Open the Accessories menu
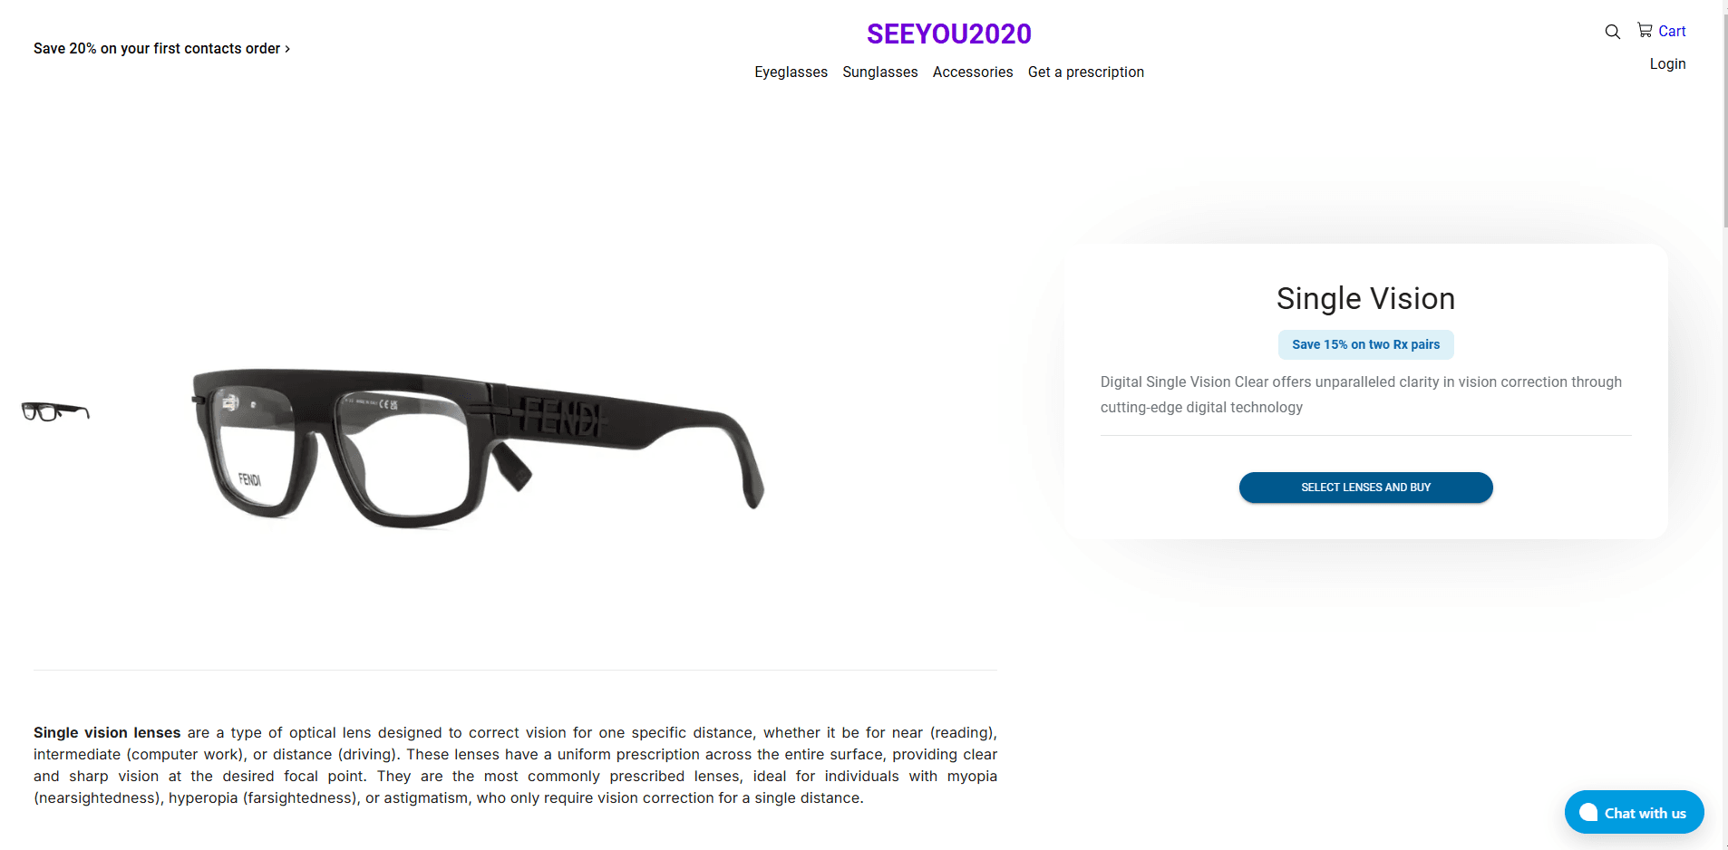1728x850 pixels. (x=973, y=72)
